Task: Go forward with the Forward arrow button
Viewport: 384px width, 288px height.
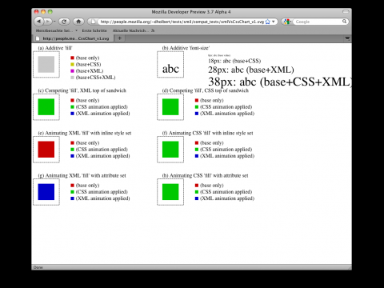Action: (48, 22)
